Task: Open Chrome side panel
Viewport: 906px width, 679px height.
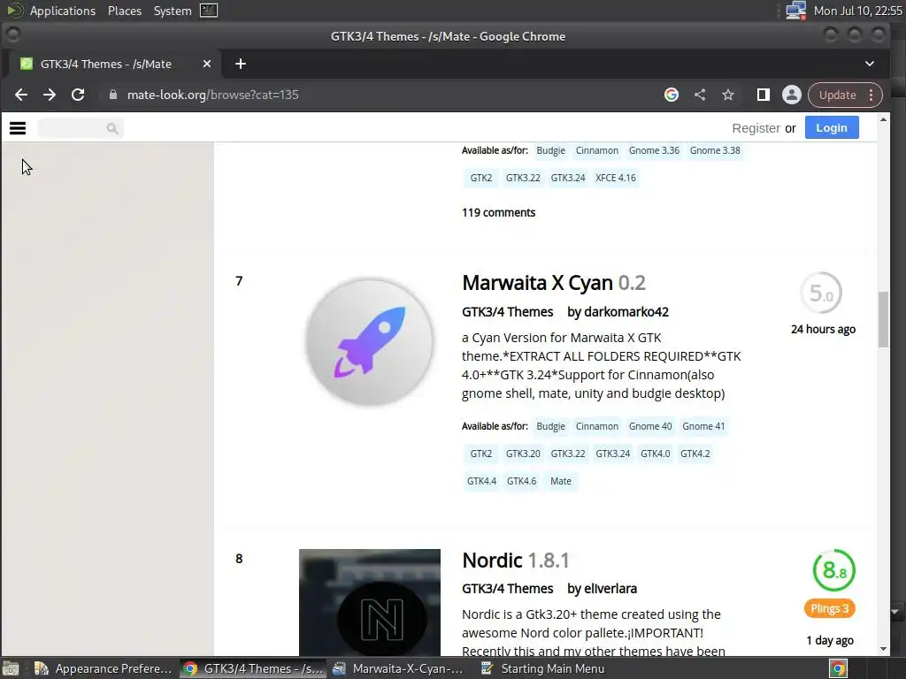Action: (x=764, y=95)
